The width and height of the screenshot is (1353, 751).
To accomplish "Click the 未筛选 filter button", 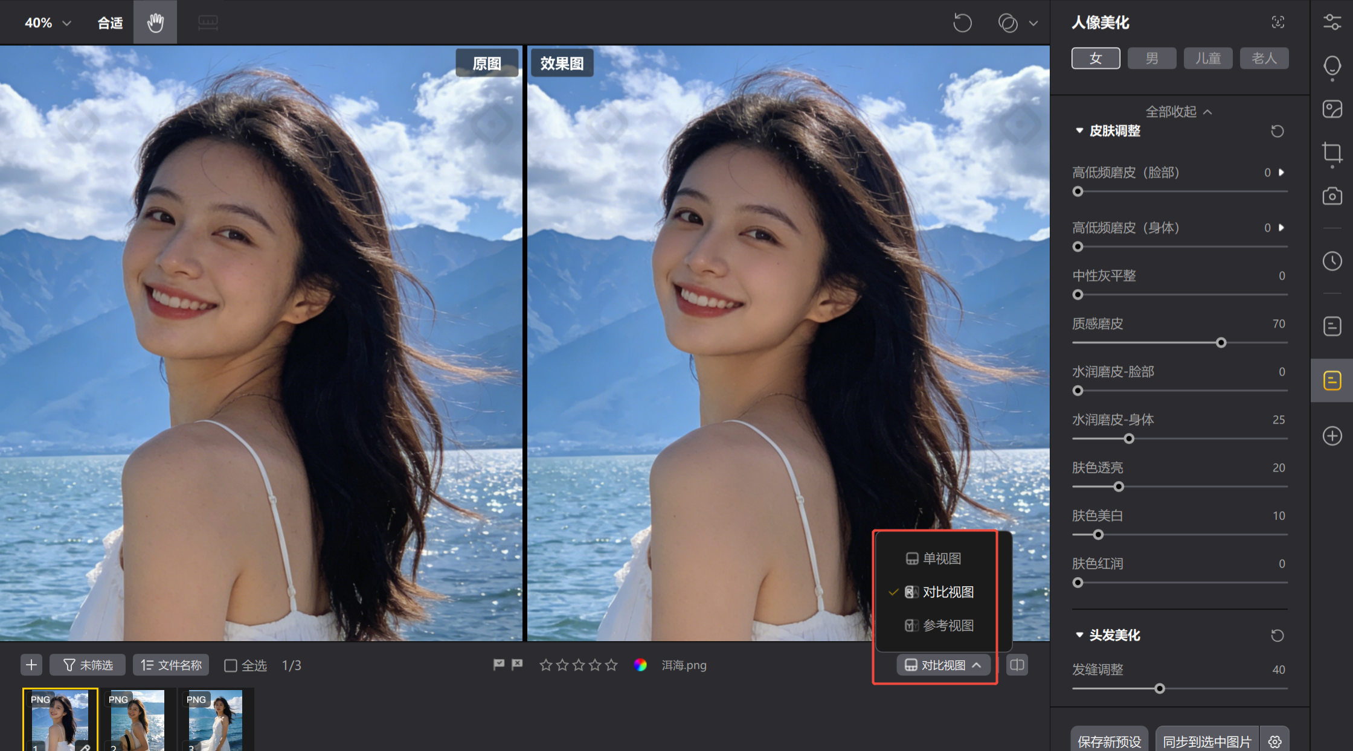I will (88, 665).
